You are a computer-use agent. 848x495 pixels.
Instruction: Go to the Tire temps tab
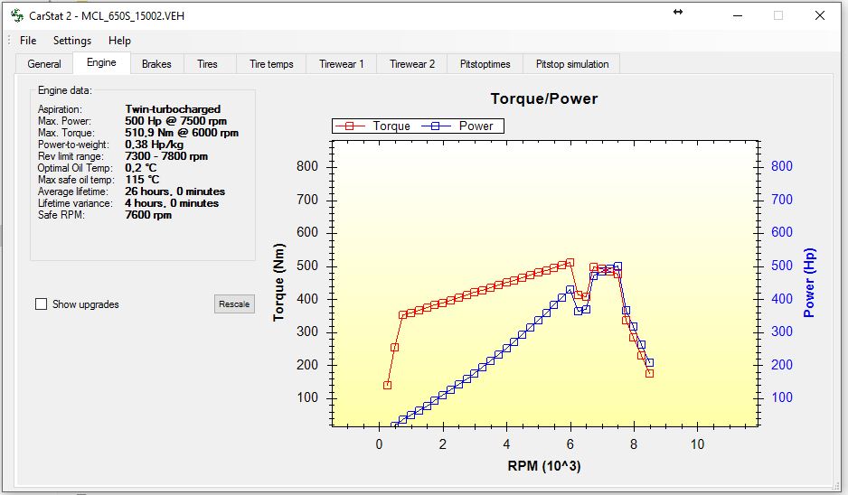click(x=271, y=64)
